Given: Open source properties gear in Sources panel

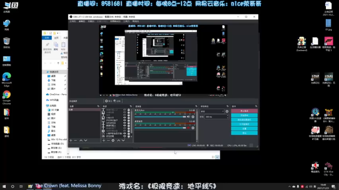Looking at the screenshot, I should pyautogui.click(x=113, y=141).
